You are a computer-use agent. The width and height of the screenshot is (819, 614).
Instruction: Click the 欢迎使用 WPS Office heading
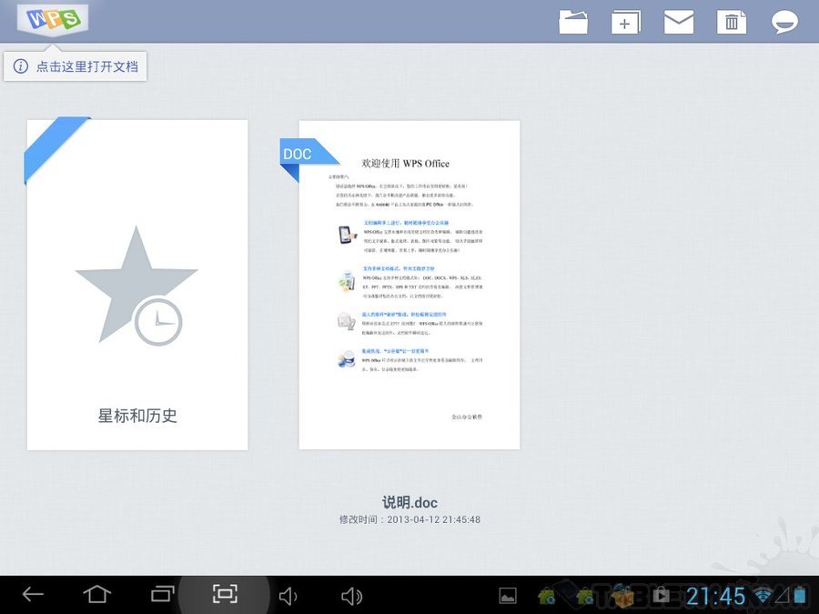[x=405, y=164]
